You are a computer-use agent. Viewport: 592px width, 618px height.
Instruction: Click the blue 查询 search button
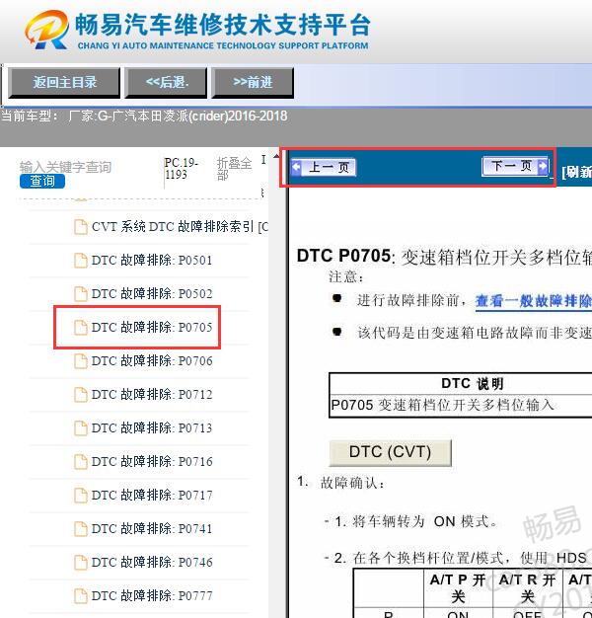tap(42, 181)
